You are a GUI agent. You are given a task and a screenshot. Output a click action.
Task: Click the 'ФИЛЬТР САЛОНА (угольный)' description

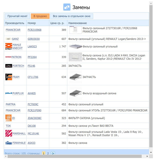pyautogui.click(x=87, y=118)
